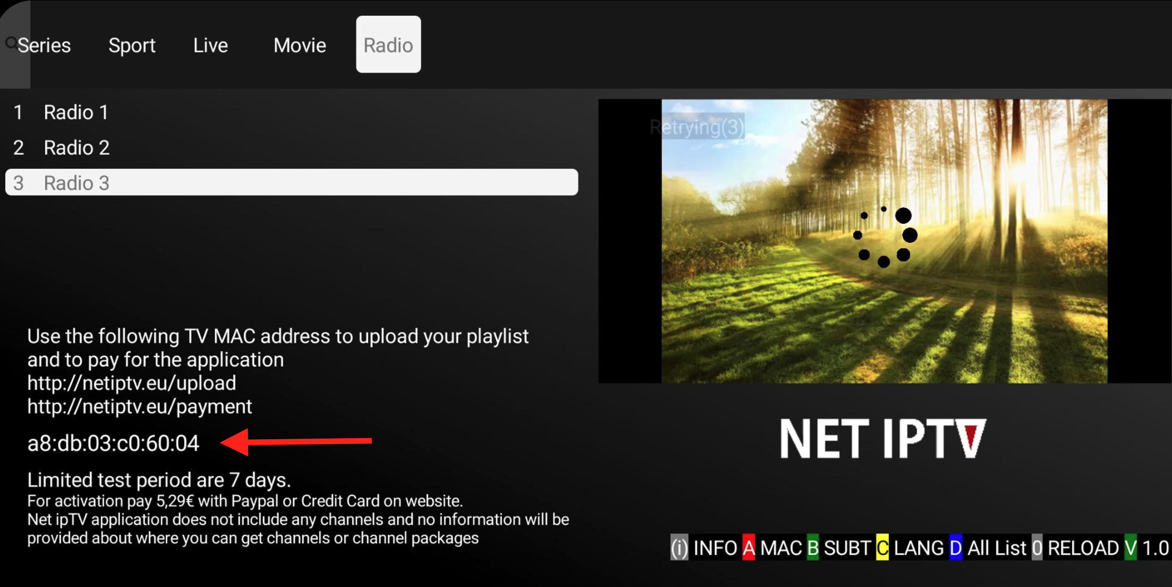This screenshot has width=1172, height=587.
Task: Click the green V version icon
Action: 1130,547
